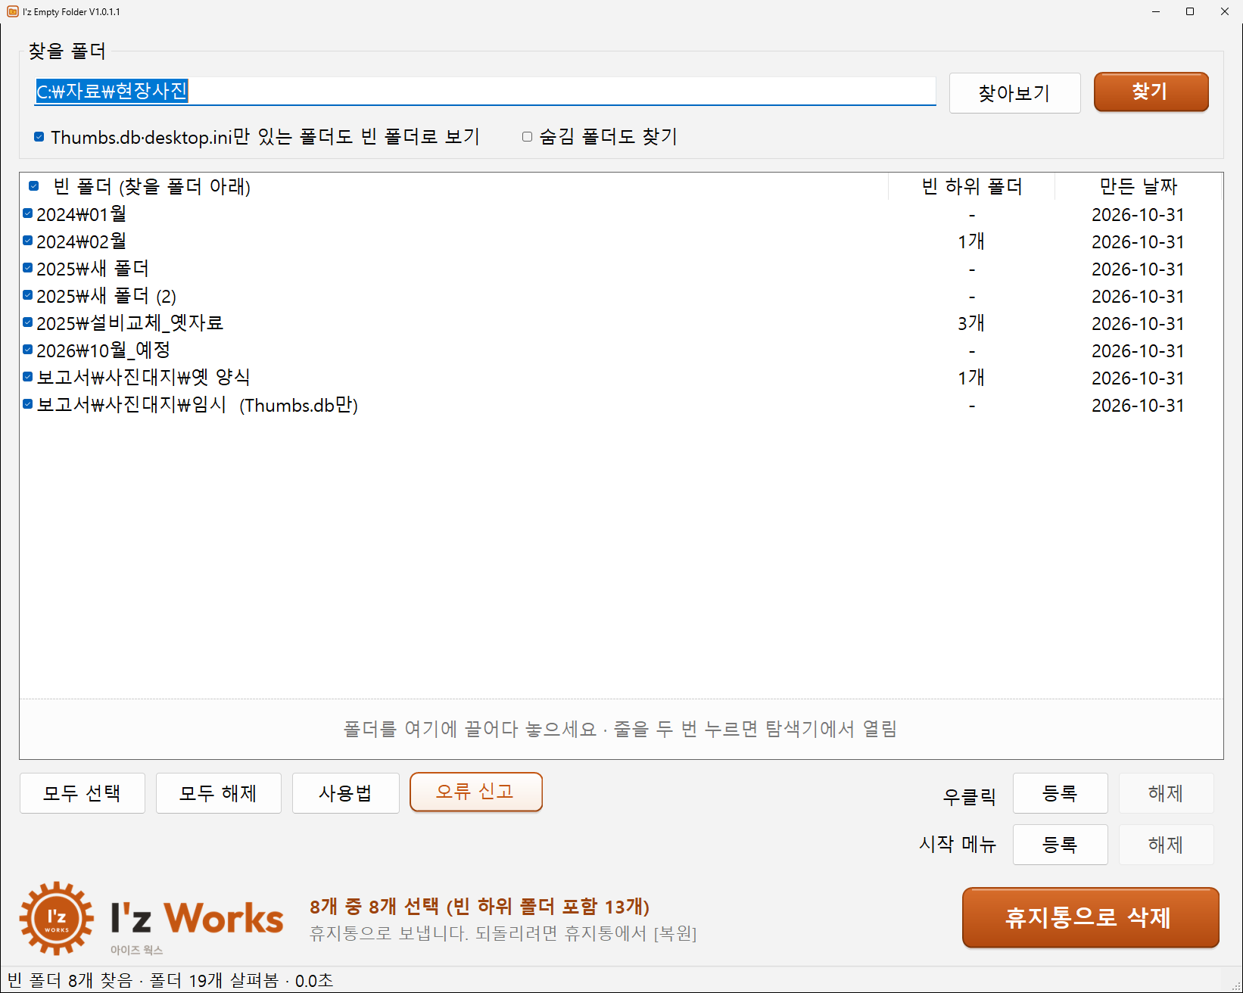Click the 3개 subfolder count cell
This screenshot has width=1243, height=993.
click(x=971, y=323)
